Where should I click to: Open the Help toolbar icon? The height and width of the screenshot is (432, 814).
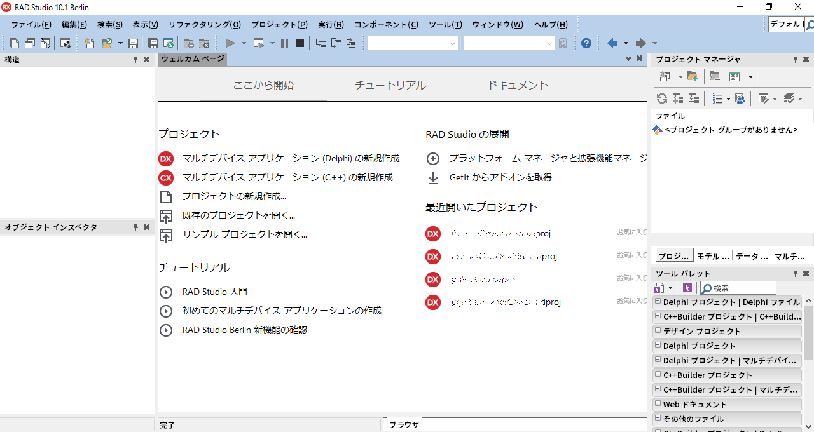(x=586, y=43)
